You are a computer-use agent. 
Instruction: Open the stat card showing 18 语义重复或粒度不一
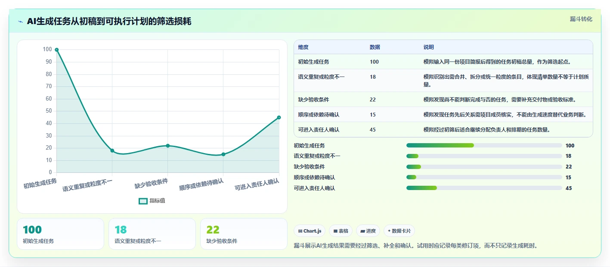coord(152,234)
